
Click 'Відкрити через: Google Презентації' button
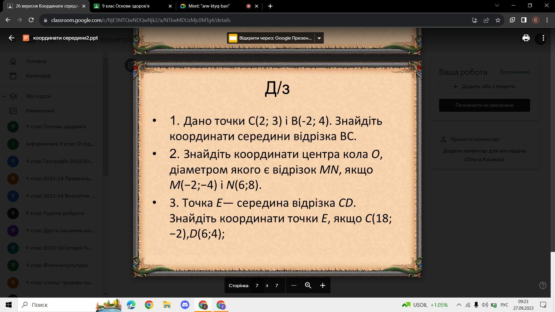(x=271, y=38)
